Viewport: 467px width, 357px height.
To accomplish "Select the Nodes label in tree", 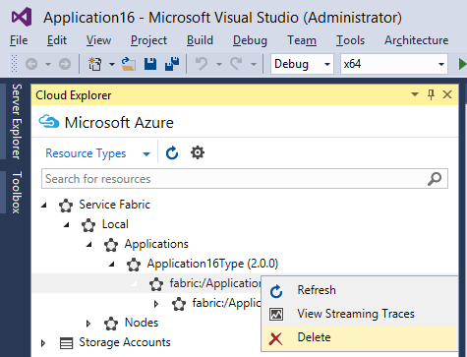I will (x=142, y=323).
